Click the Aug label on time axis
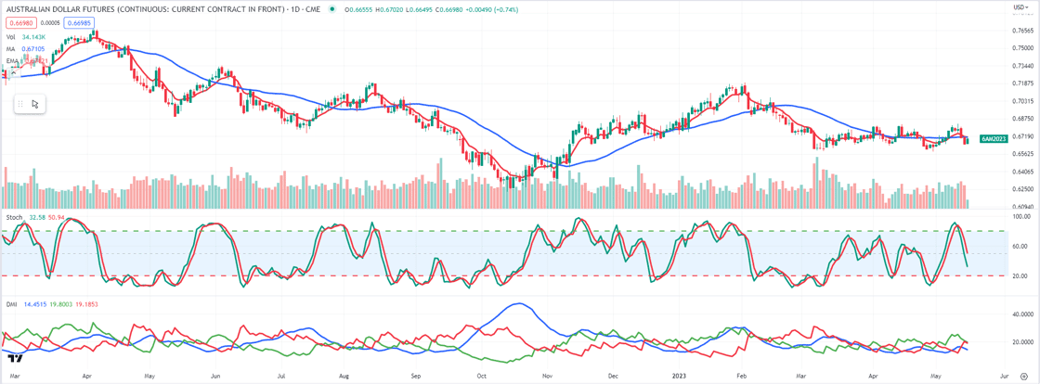1040x384 pixels. coord(343,374)
